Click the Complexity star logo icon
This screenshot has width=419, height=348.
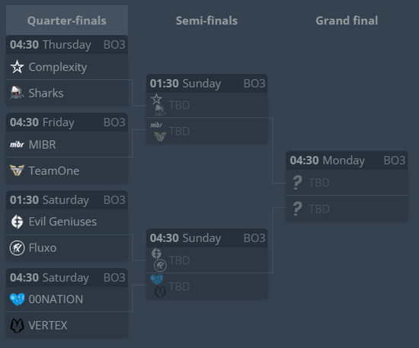(17, 67)
